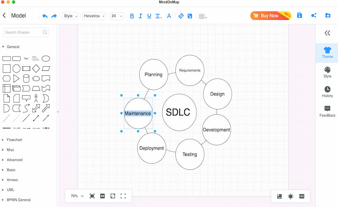Screen dimensions: 338x207
Task: Expand the Advanced shapes section
Action: [x=3, y=160]
